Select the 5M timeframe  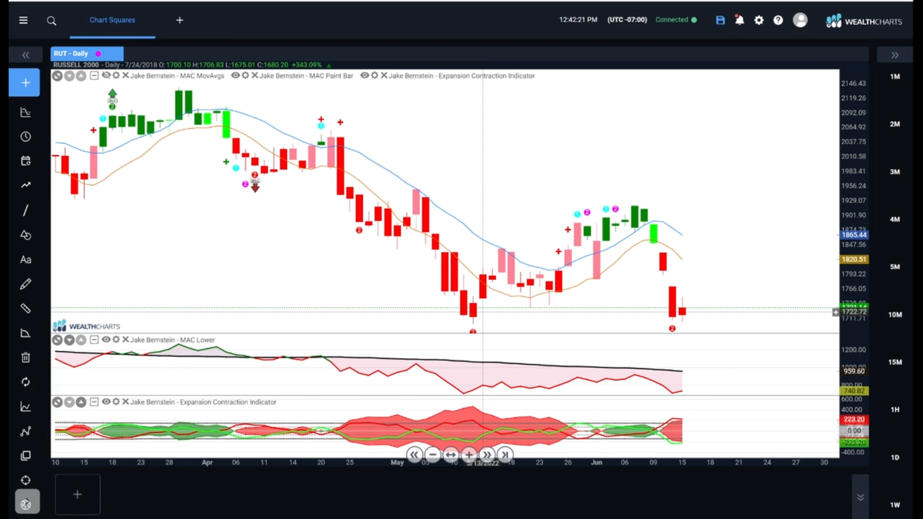[895, 267]
